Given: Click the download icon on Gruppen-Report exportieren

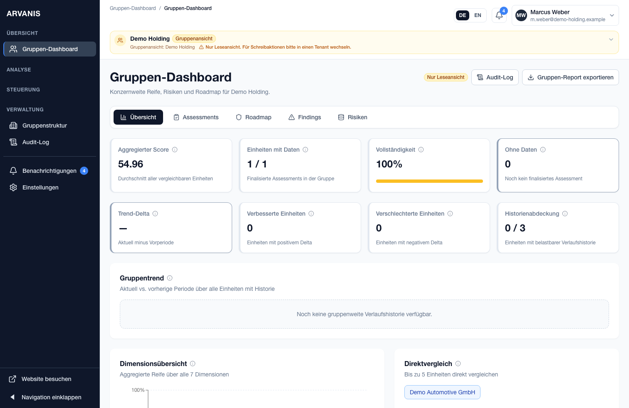Looking at the screenshot, I should point(531,77).
